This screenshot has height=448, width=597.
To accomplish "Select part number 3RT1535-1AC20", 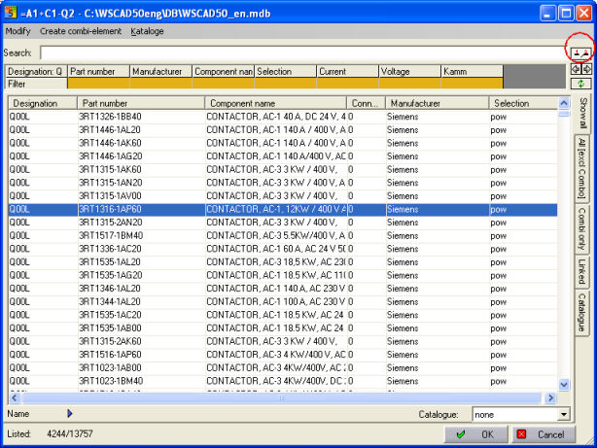I will [x=110, y=315].
